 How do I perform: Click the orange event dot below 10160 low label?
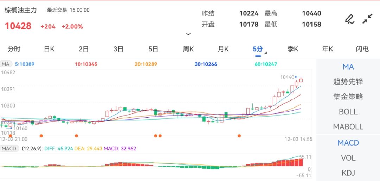pos(10,136)
